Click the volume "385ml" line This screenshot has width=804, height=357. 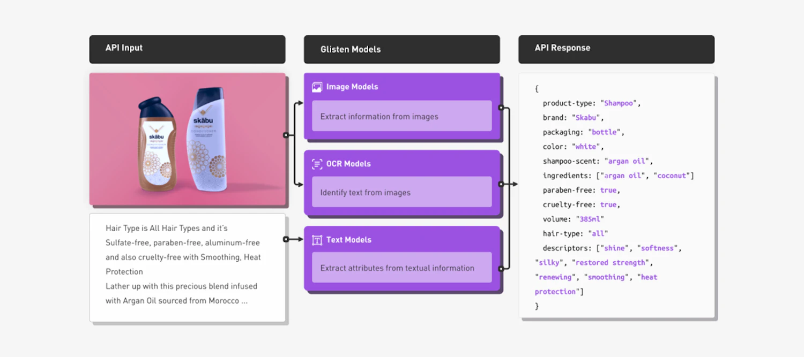tap(574, 218)
